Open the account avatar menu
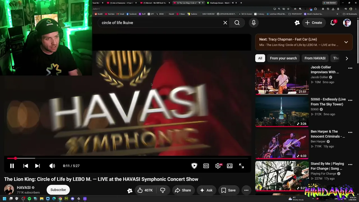The image size is (359, 202). pyautogui.click(x=347, y=23)
